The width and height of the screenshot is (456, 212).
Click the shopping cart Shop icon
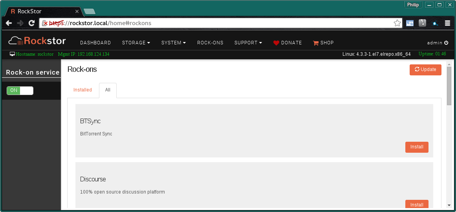coord(316,43)
